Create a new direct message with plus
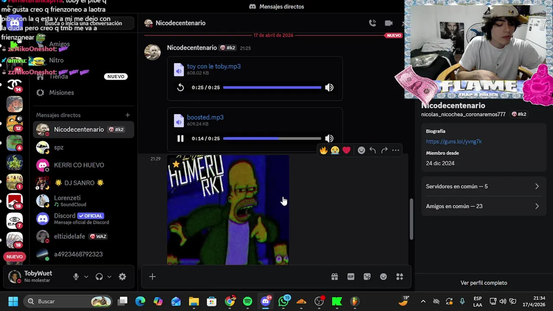This screenshot has height=311, width=553. point(127,115)
